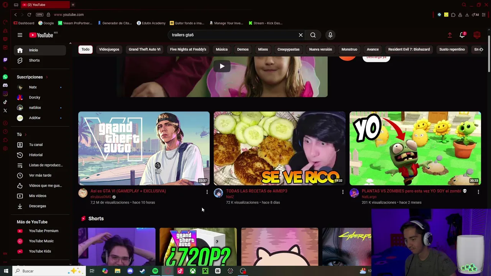
Task: Open Opera sidebar settings gear
Action: coord(5,149)
